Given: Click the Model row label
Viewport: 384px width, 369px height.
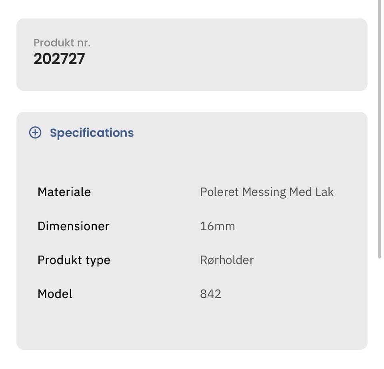Looking at the screenshot, I should click(55, 294).
